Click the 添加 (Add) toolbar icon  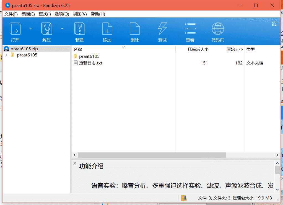107,29
